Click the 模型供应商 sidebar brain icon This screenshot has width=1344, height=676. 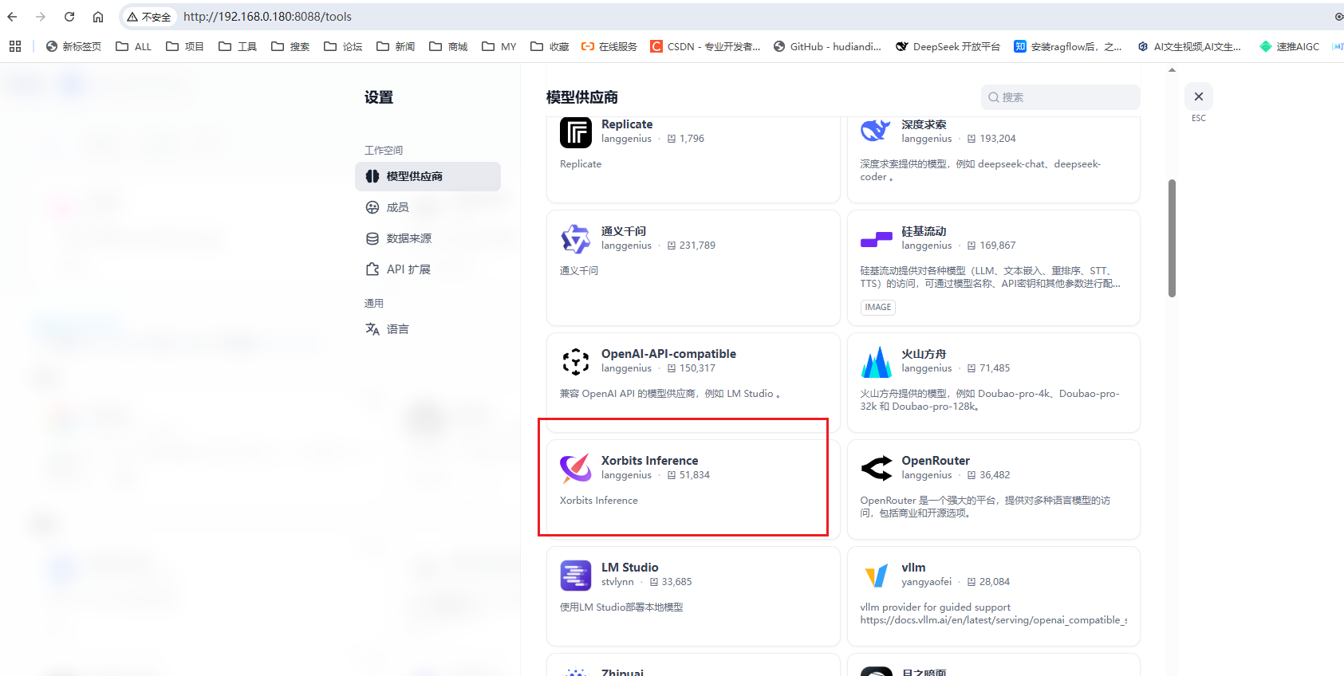[x=372, y=176]
